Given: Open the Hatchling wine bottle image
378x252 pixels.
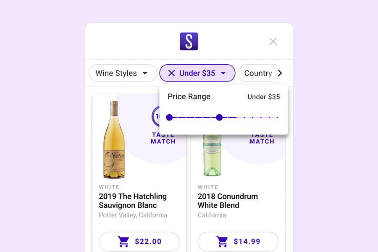Looking at the screenshot, I should click(114, 139).
